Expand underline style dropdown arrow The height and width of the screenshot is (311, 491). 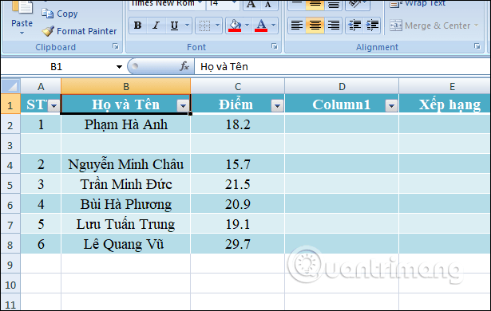187,26
